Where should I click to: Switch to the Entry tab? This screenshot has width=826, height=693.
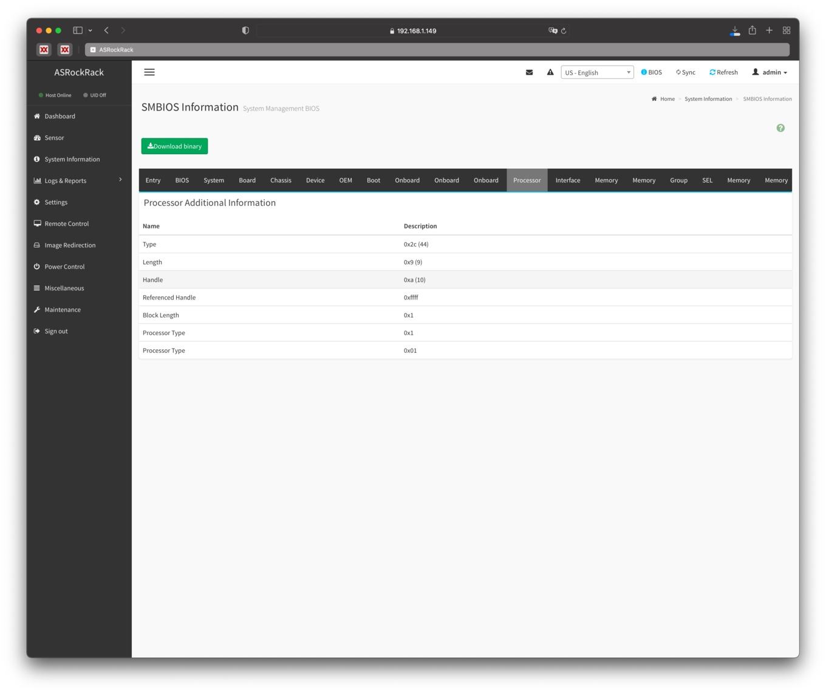click(x=153, y=180)
